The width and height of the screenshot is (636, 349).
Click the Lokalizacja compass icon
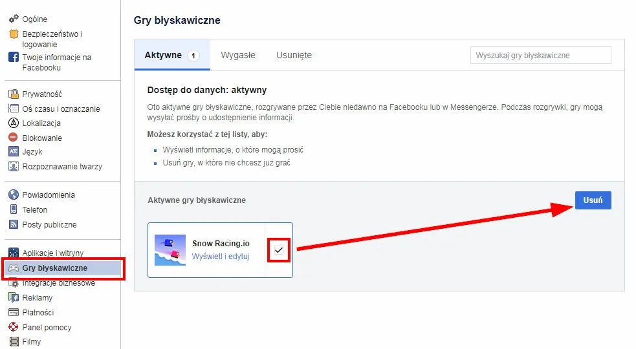tap(14, 123)
